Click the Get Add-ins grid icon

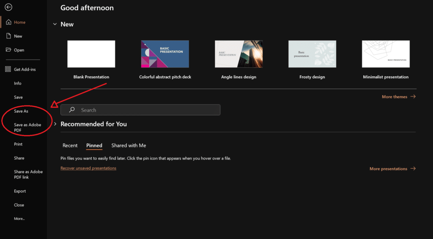[8, 69]
